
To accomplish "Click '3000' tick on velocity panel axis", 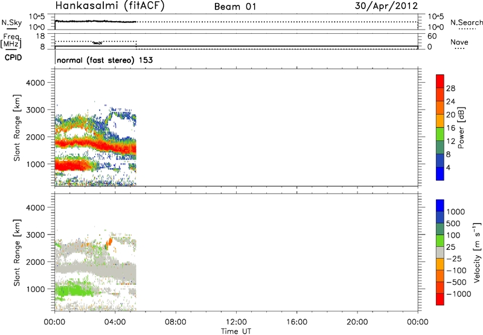I will [x=35, y=235].
